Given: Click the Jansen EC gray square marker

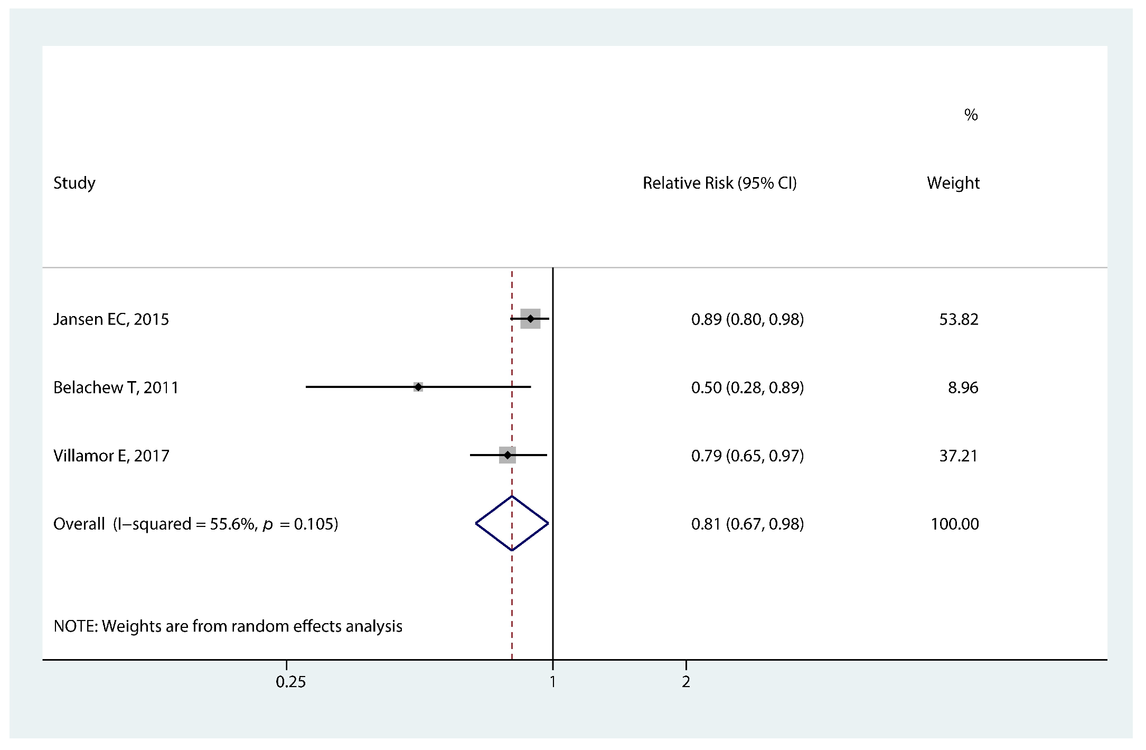Looking at the screenshot, I should (x=530, y=319).
